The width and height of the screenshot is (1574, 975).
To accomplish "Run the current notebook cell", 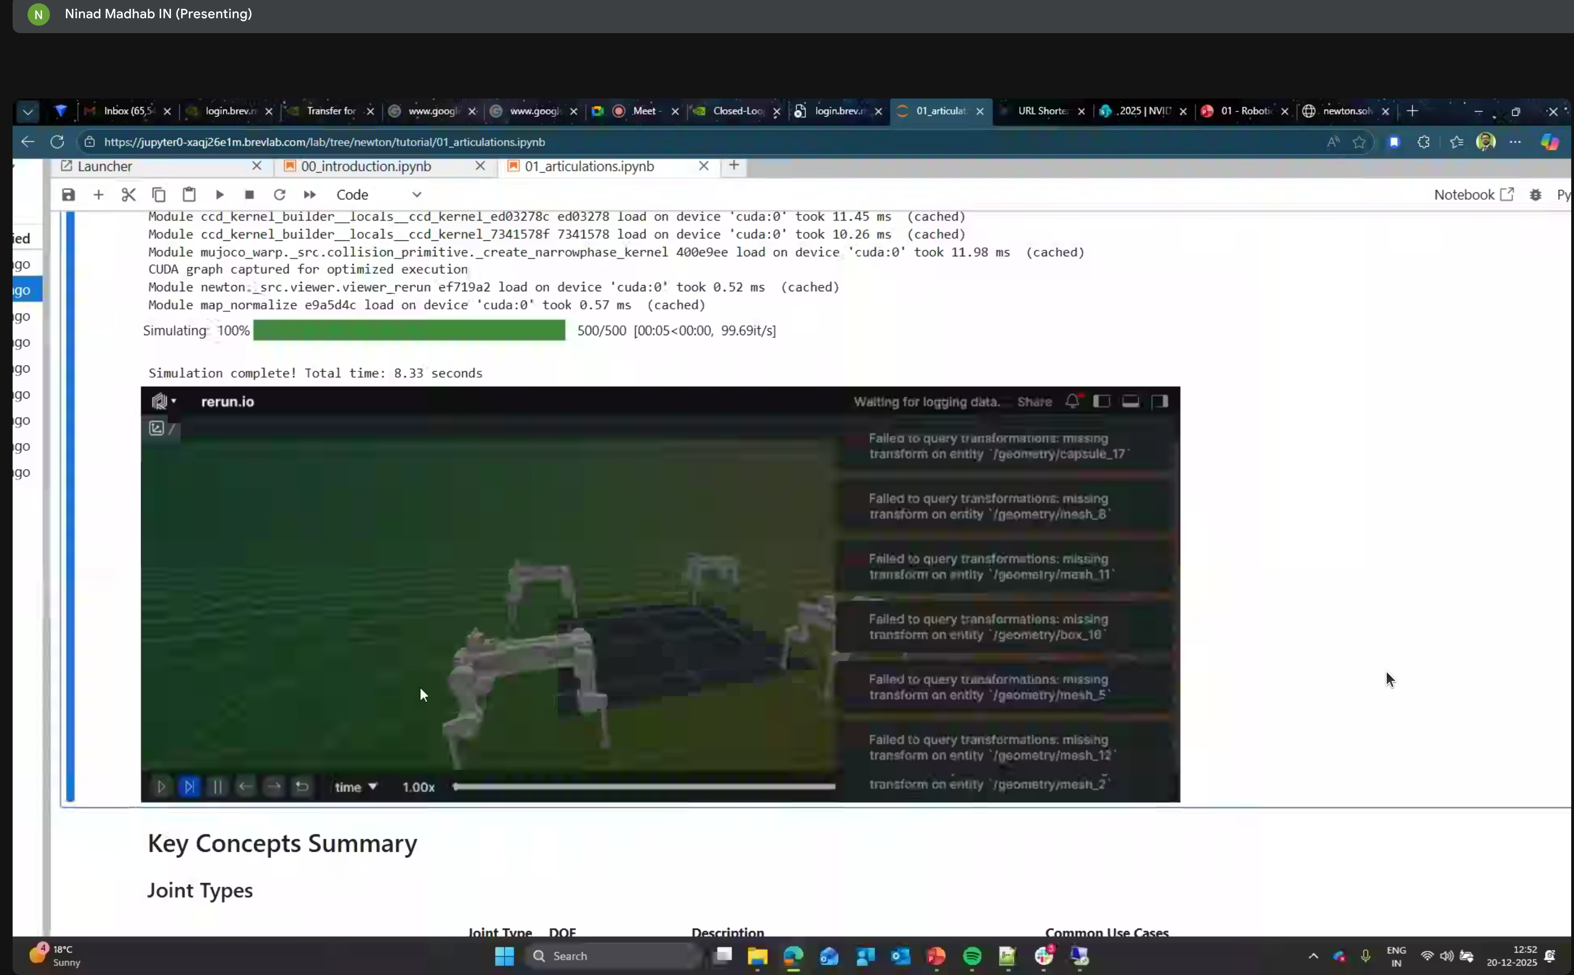I will click(x=219, y=194).
